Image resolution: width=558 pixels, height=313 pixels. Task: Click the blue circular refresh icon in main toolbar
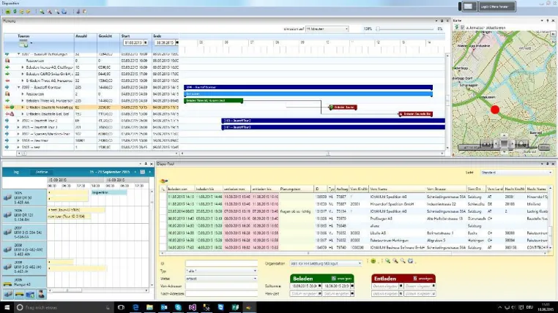pyautogui.click(x=64, y=12)
